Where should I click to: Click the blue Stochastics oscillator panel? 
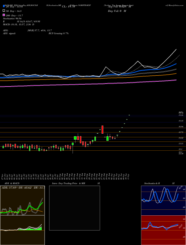(x=163, y=200)
